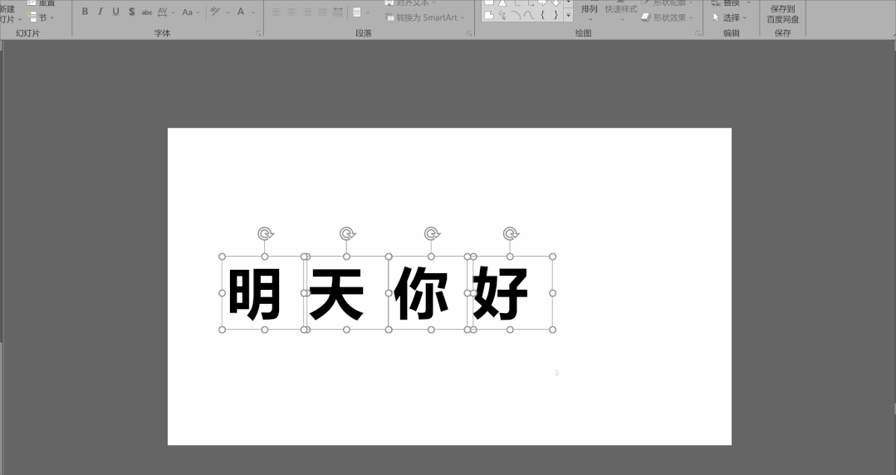
Task: Apply strikethrough to the text
Action: click(x=147, y=12)
